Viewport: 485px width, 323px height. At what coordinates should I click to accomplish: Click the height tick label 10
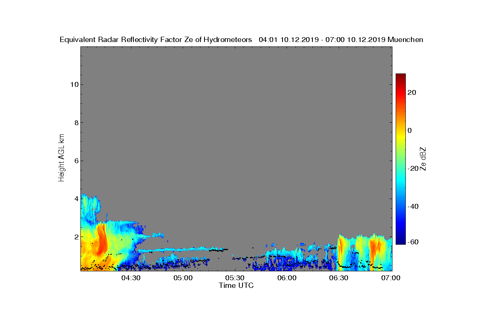point(74,84)
